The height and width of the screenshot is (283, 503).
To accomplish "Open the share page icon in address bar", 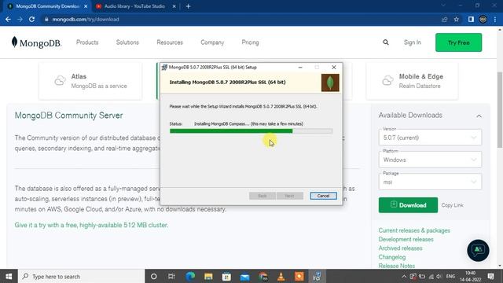I will pos(444,20).
